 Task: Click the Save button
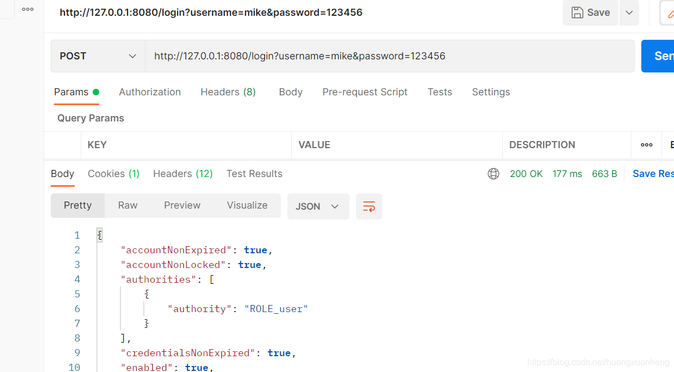pos(591,13)
